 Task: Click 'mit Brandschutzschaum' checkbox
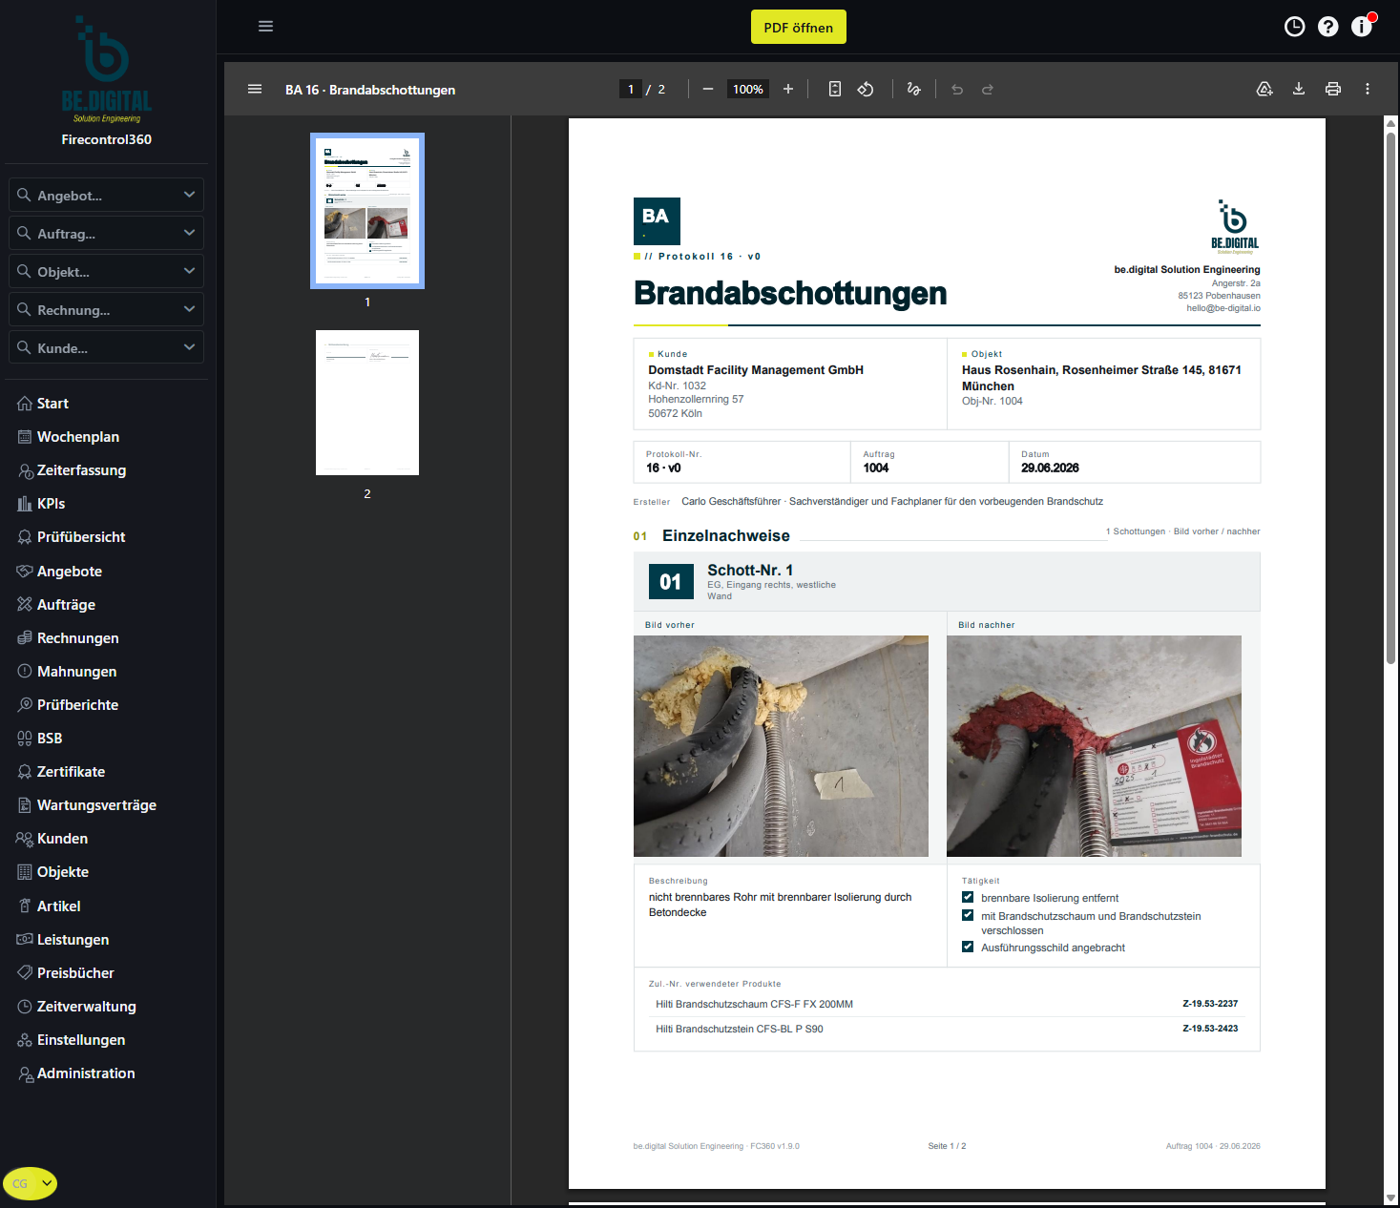(x=968, y=915)
